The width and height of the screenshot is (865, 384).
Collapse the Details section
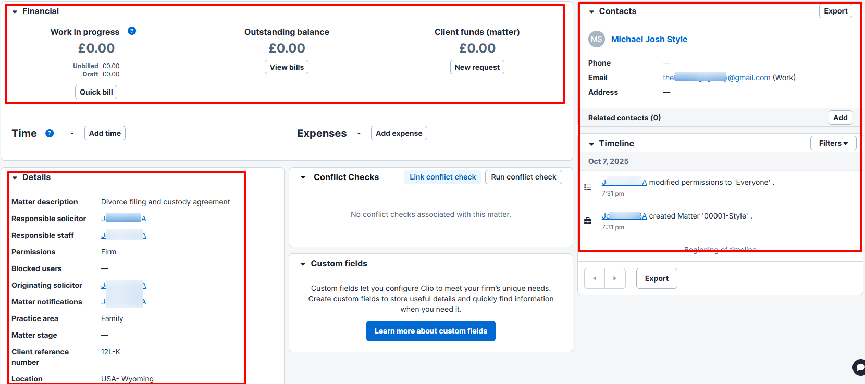click(x=15, y=177)
